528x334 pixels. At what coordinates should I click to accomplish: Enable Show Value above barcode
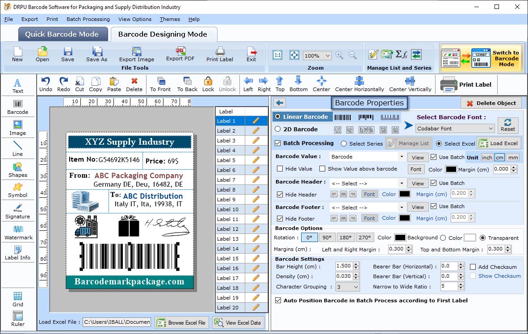click(322, 169)
